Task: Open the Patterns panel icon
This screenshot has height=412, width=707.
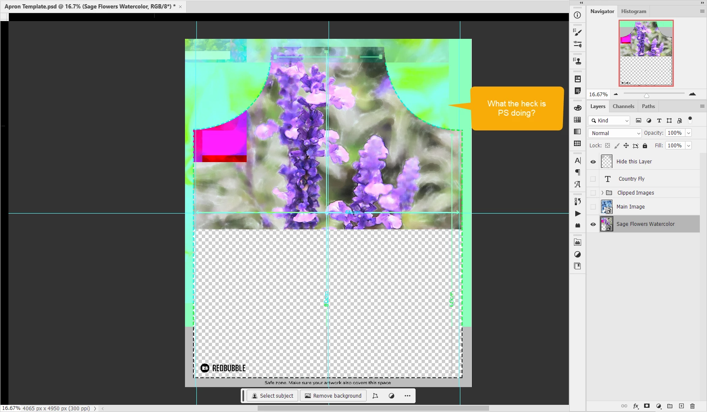Action: (577, 144)
